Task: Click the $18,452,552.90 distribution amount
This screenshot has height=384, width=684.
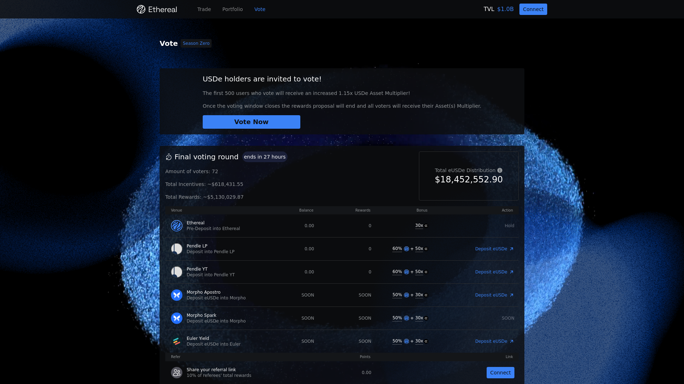Action: click(x=469, y=180)
